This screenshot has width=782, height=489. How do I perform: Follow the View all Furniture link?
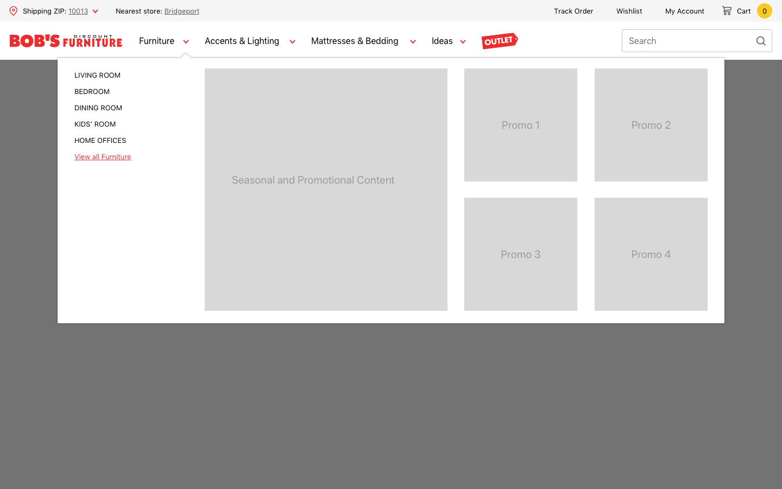coord(103,156)
